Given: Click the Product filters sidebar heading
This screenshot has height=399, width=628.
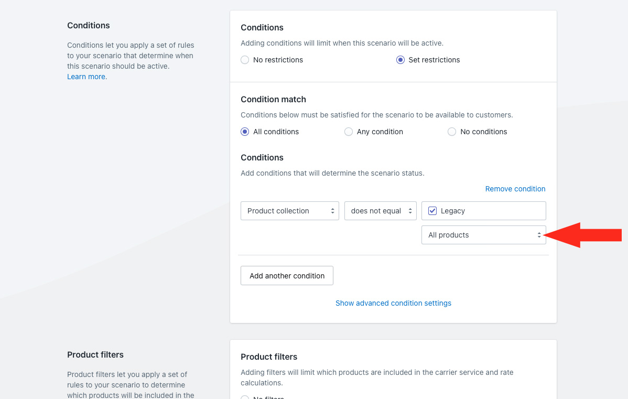Looking at the screenshot, I should coord(95,354).
